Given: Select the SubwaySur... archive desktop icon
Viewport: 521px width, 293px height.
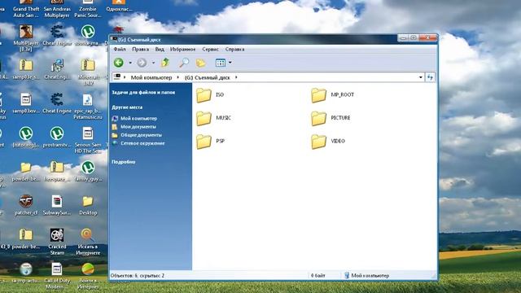Looking at the screenshot, I should [57, 205].
